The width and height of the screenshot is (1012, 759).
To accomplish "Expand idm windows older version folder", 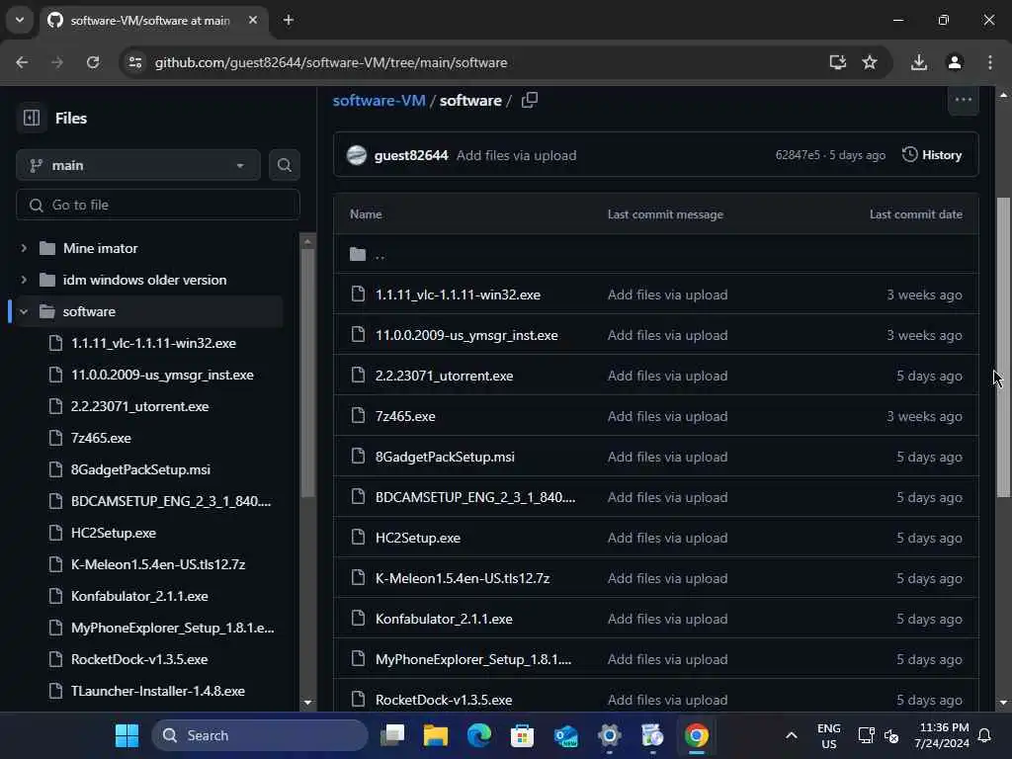I will 24,280.
